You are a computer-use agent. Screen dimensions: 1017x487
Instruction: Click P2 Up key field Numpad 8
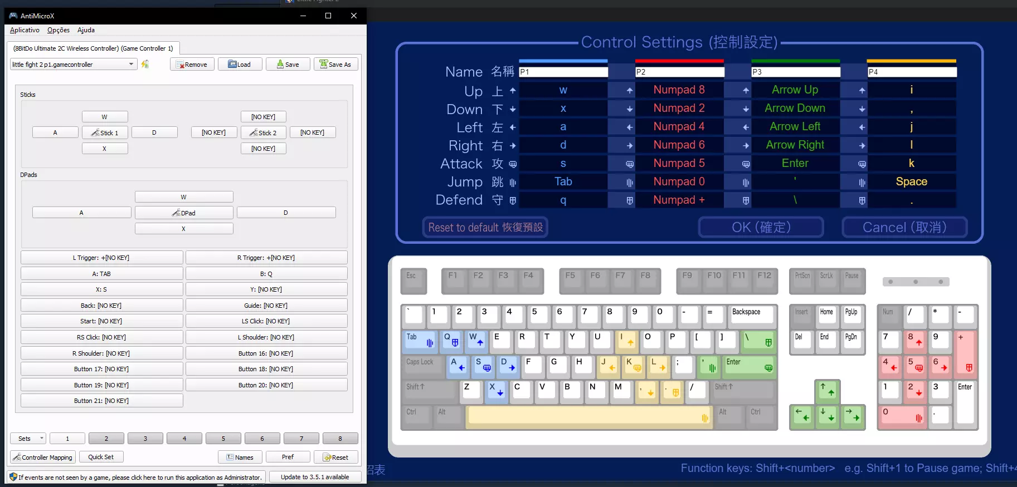pos(679,90)
